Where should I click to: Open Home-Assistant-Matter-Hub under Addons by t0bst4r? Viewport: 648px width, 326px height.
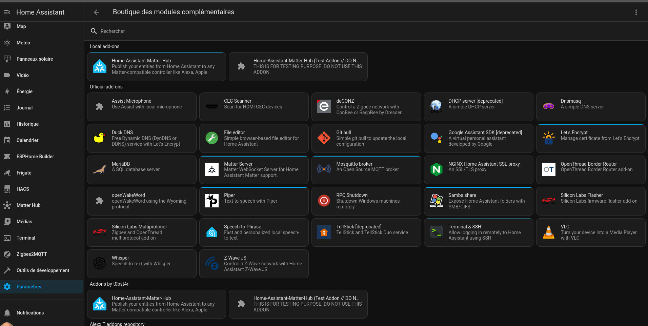pyautogui.click(x=157, y=304)
